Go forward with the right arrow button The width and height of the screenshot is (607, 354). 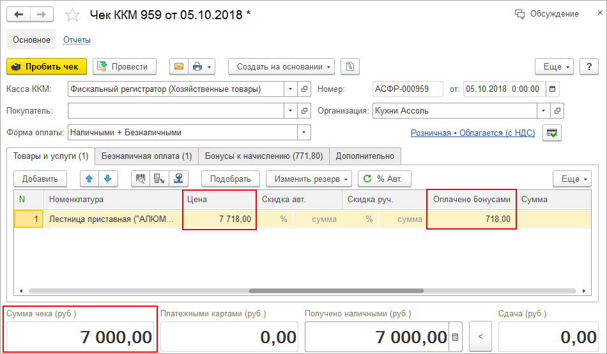coord(42,15)
